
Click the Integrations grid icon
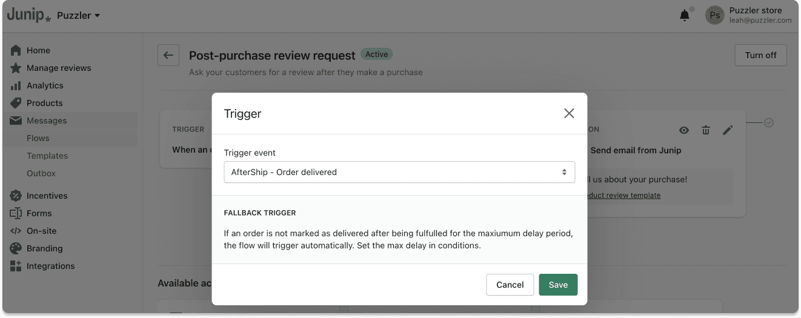[x=16, y=266]
